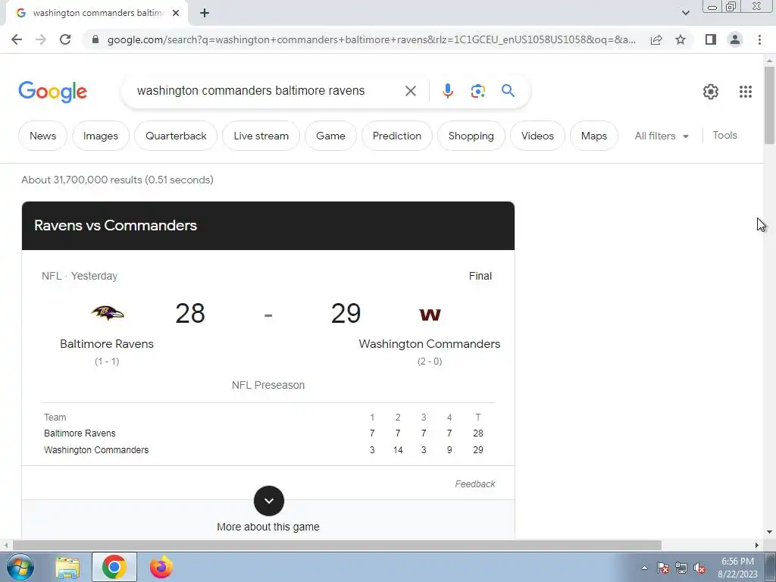
Task: Launch Firefox from taskbar
Action: pos(161,567)
